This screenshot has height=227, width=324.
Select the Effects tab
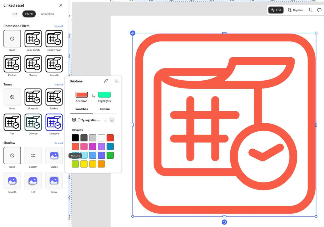(29, 14)
